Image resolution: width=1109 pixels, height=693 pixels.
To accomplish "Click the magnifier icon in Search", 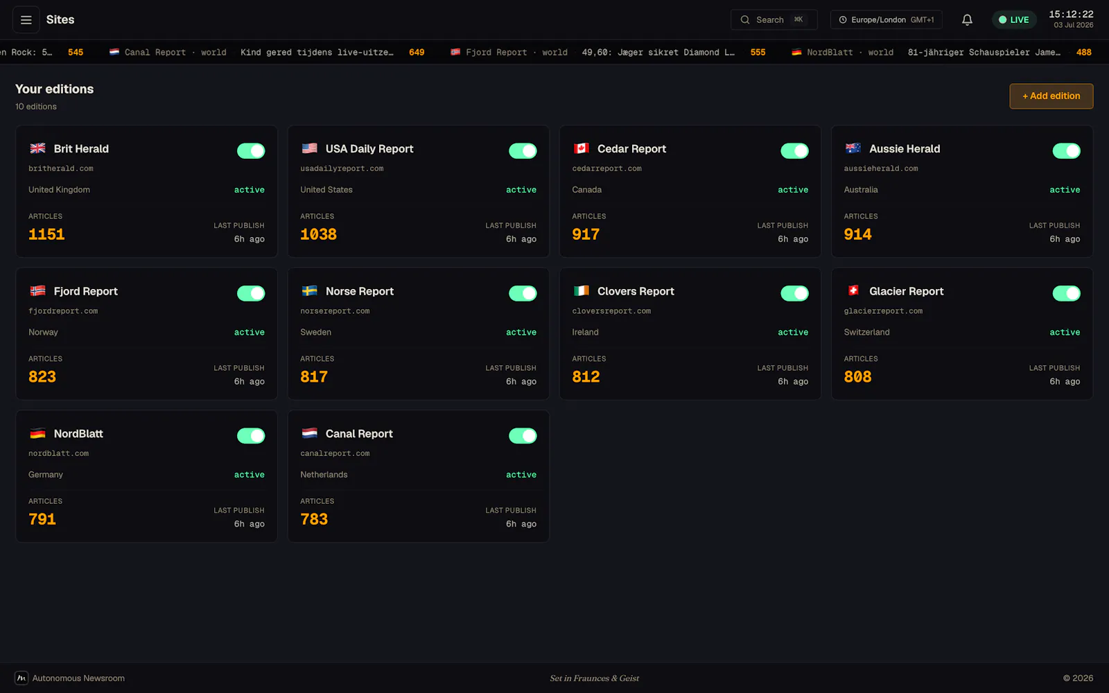I will tap(745, 20).
